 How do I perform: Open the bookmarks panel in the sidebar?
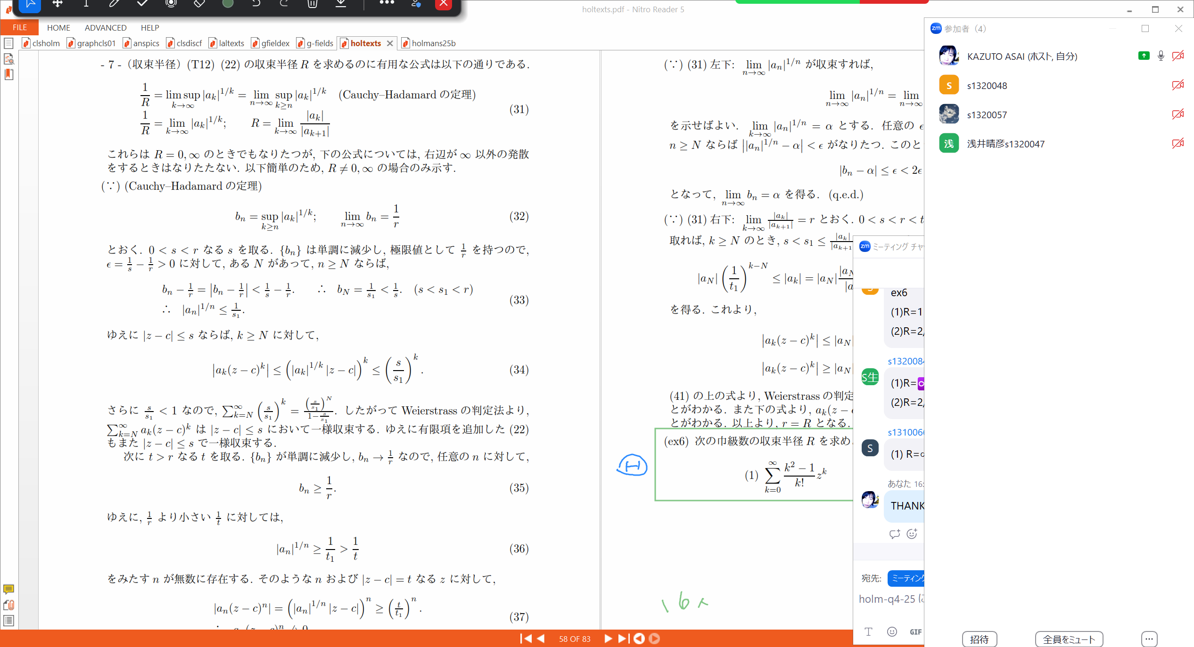click(8, 74)
